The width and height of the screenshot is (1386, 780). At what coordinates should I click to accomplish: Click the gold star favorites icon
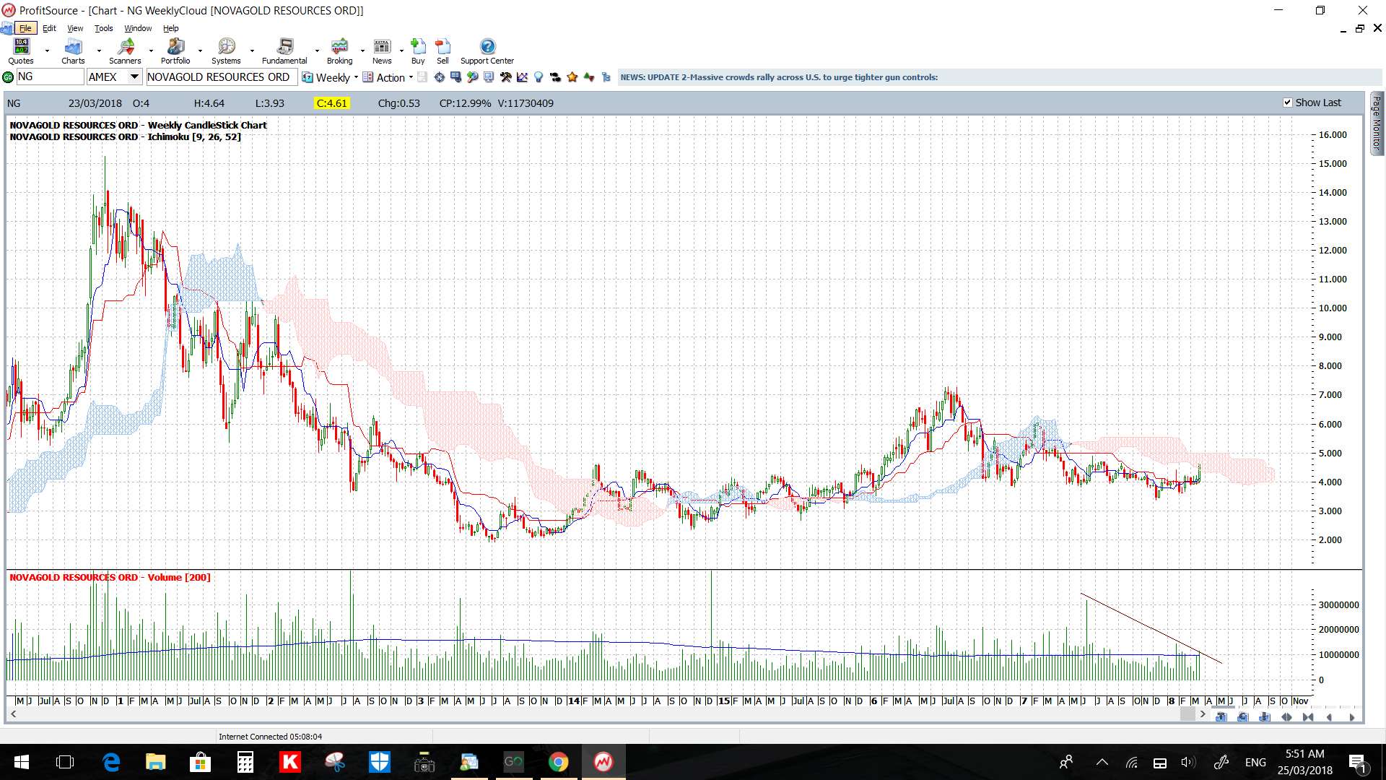click(572, 77)
